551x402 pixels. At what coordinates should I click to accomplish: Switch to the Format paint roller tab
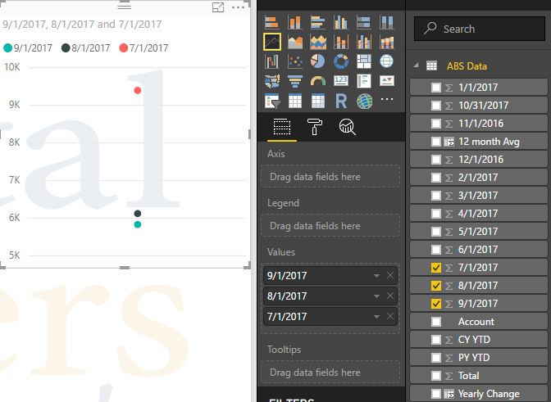tap(315, 127)
